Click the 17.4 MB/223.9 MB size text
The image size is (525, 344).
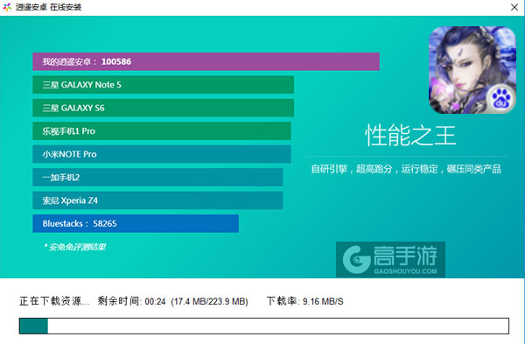point(210,301)
